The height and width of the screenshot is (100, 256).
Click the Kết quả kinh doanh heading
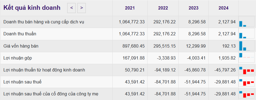(32, 8)
